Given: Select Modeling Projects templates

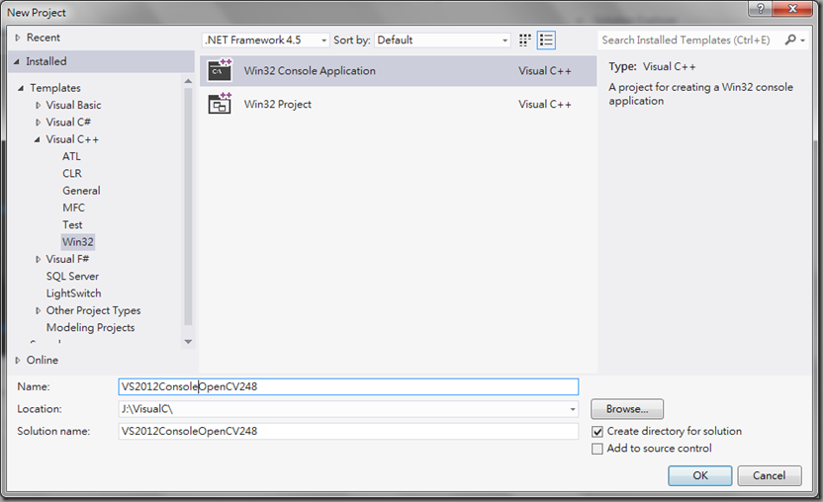Looking at the screenshot, I should click(x=90, y=328).
